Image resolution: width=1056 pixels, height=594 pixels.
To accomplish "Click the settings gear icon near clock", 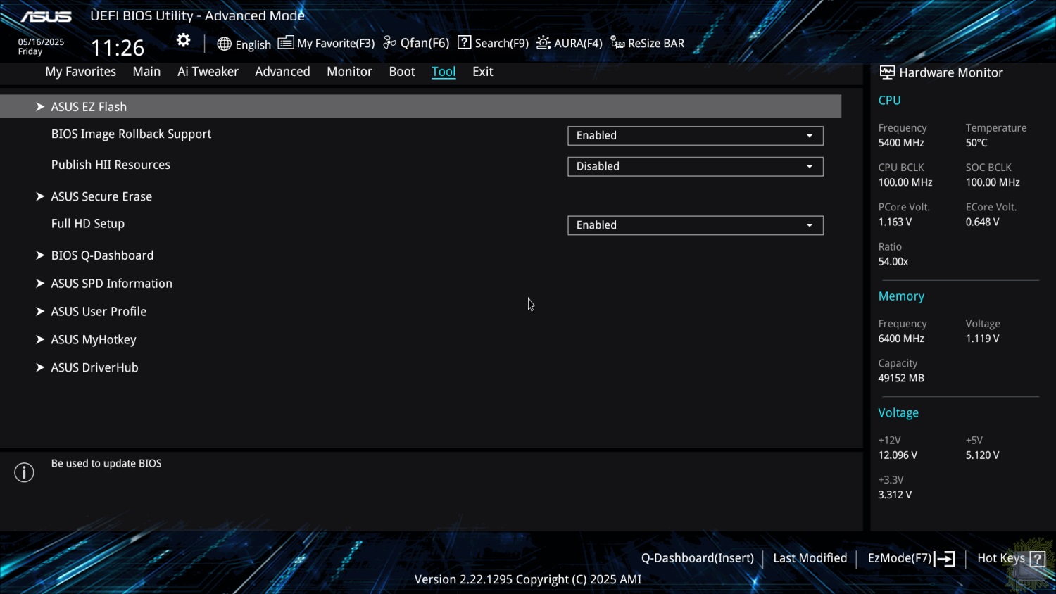I will click(x=183, y=40).
